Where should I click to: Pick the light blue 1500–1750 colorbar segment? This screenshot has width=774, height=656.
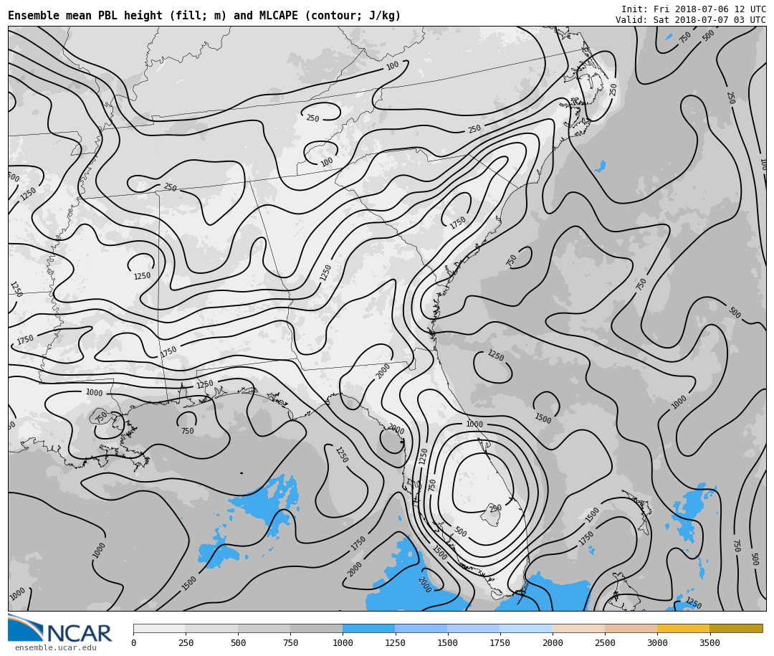point(474,628)
